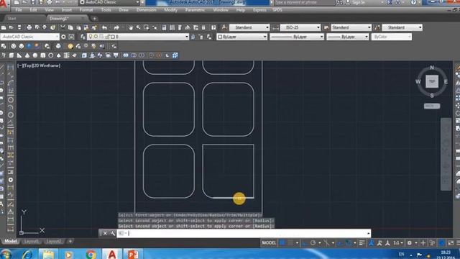Image resolution: width=460 pixels, height=259 pixels.
Task: Toggle Clean Screen icon in status bar
Action: pos(451,243)
